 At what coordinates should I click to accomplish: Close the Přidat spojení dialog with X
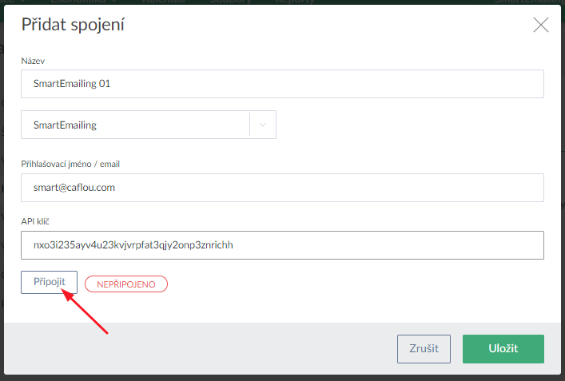pyautogui.click(x=541, y=25)
